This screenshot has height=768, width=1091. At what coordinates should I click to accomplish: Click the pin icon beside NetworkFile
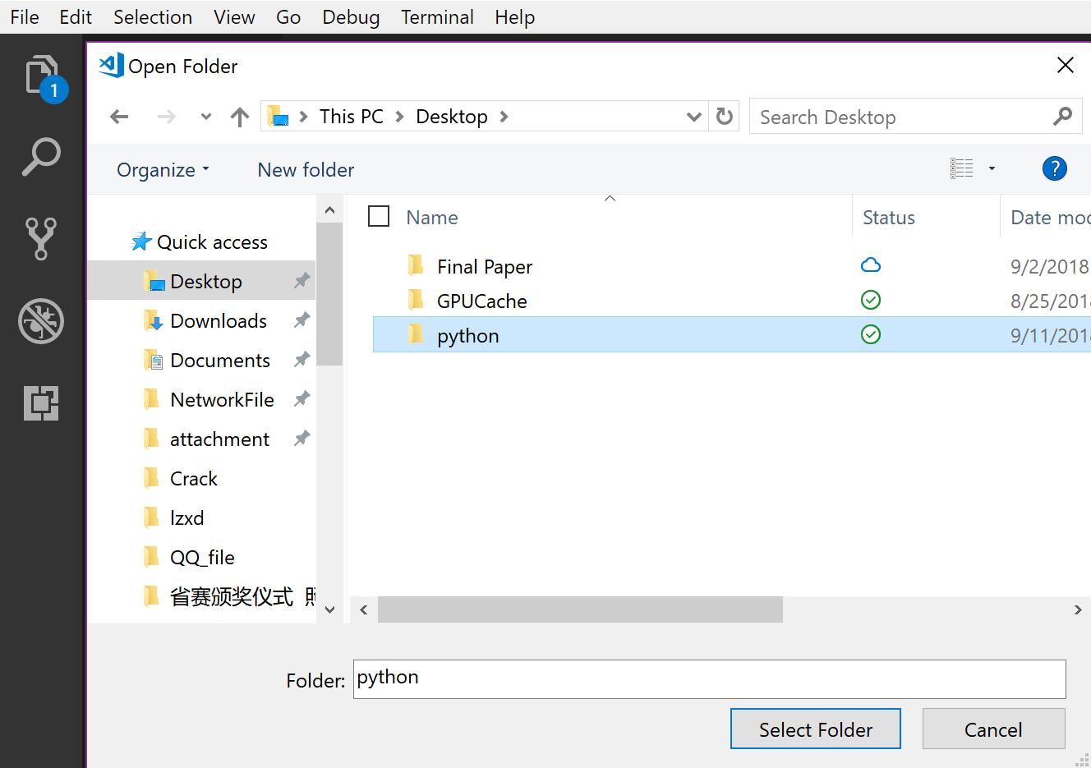pos(302,398)
